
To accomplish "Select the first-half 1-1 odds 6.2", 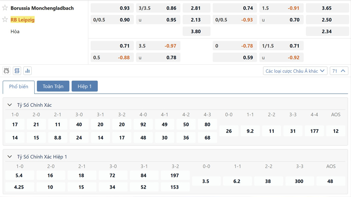I will [x=237, y=181].
